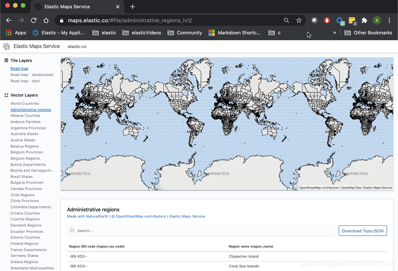Go back with the browser back arrow

(x=9, y=20)
